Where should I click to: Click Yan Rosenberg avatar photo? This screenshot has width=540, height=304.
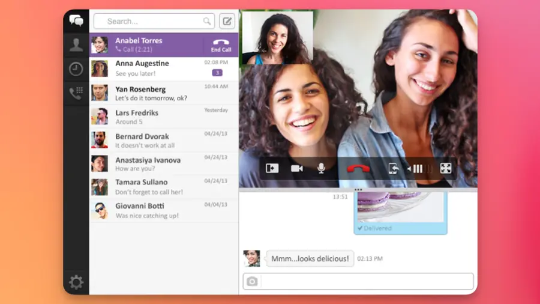point(100,93)
